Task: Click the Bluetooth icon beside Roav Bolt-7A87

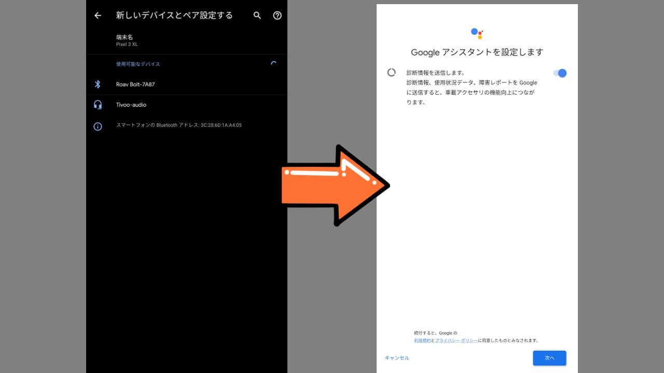Action: (x=97, y=84)
